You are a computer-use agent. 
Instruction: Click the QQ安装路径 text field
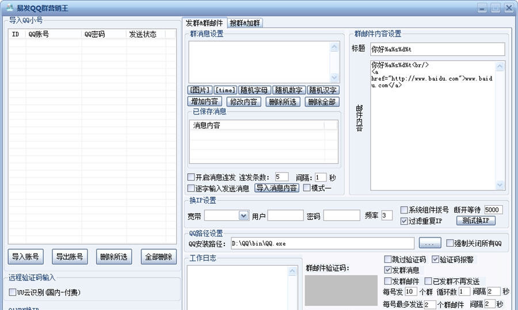pyautogui.click(x=322, y=243)
